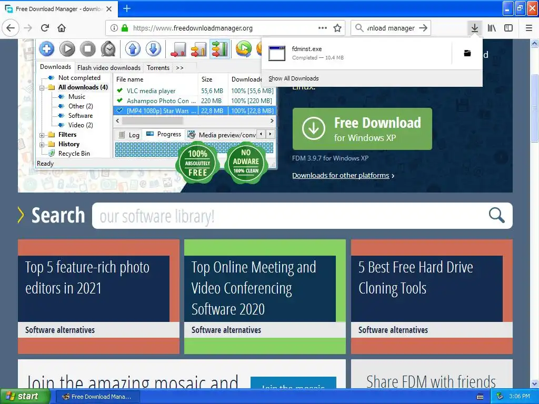Viewport: 539px width, 404px height.
Task: Open containing folder for fdminst.exe
Action: pos(467,53)
